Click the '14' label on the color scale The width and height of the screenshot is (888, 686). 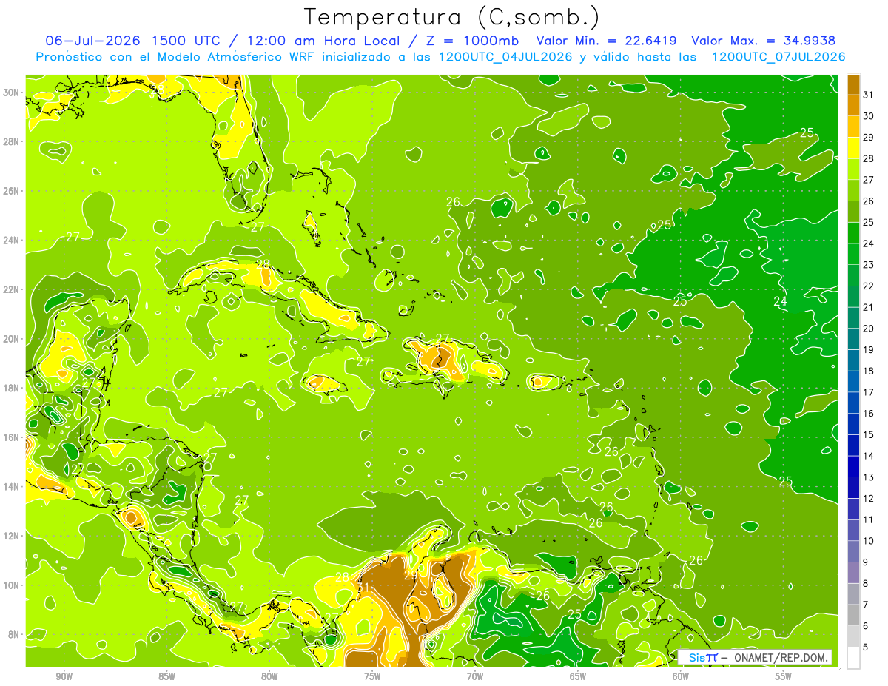coord(869,456)
